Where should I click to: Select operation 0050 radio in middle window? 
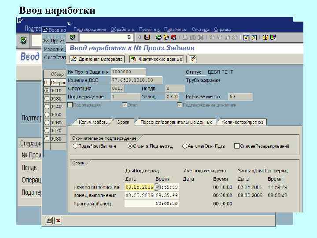click(x=47, y=115)
